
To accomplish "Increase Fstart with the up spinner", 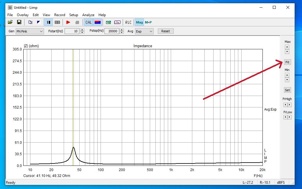I will pyautogui.click(x=82, y=30).
